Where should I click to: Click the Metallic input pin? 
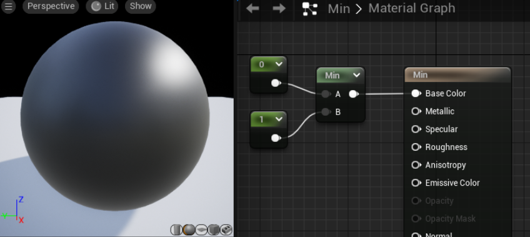(x=416, y=111)
